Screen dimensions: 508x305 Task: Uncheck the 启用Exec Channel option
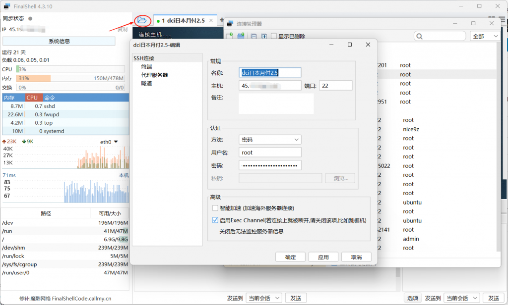(215, 220)
